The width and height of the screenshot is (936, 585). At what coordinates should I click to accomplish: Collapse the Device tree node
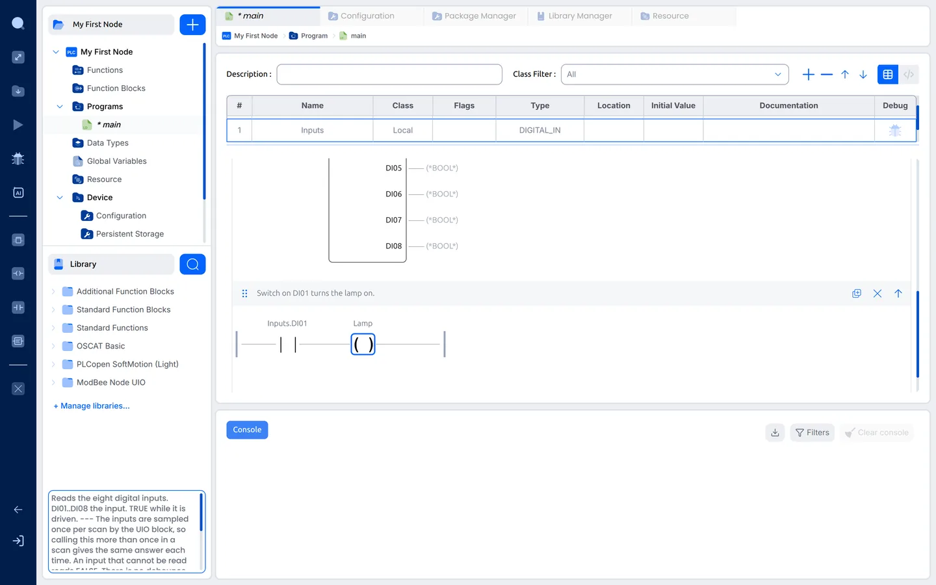[x=60, y=198]
